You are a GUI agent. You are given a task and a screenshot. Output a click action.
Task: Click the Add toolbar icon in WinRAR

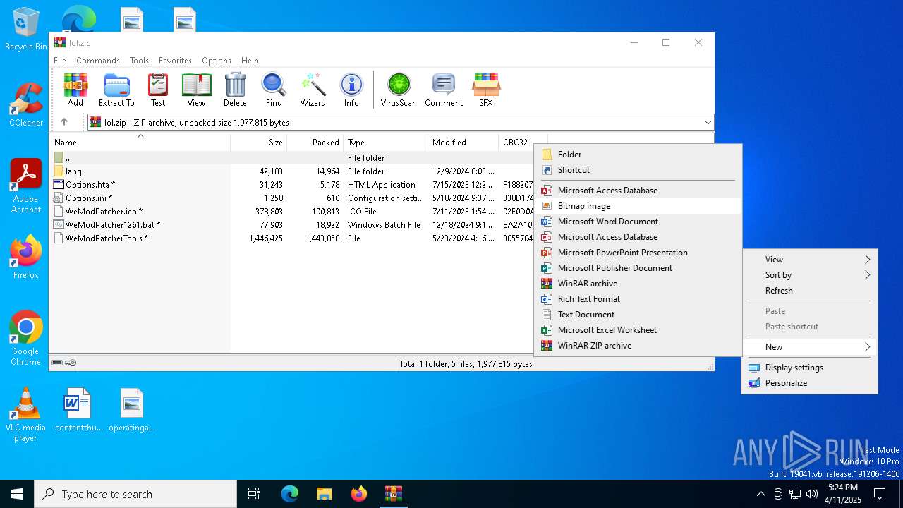pyautogui.click(x=75, y=90)
